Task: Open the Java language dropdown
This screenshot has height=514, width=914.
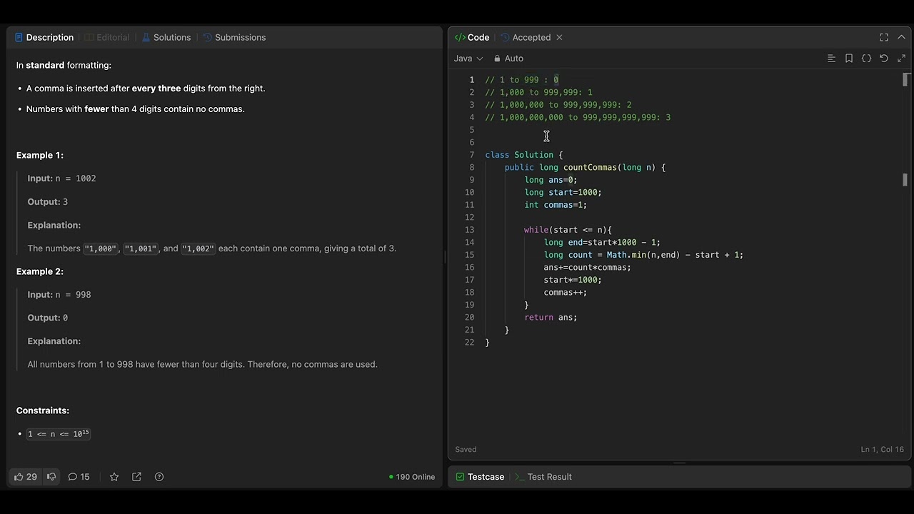Action: (x=468, y=59)
